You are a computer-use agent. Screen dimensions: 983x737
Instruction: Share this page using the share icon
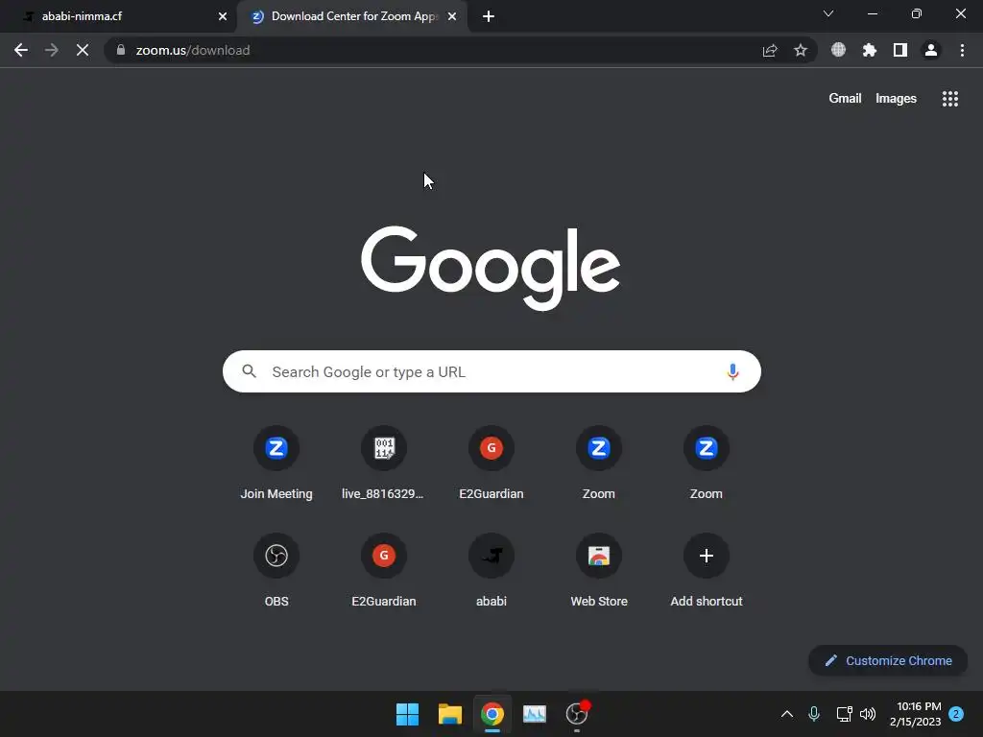click(770, 50)
